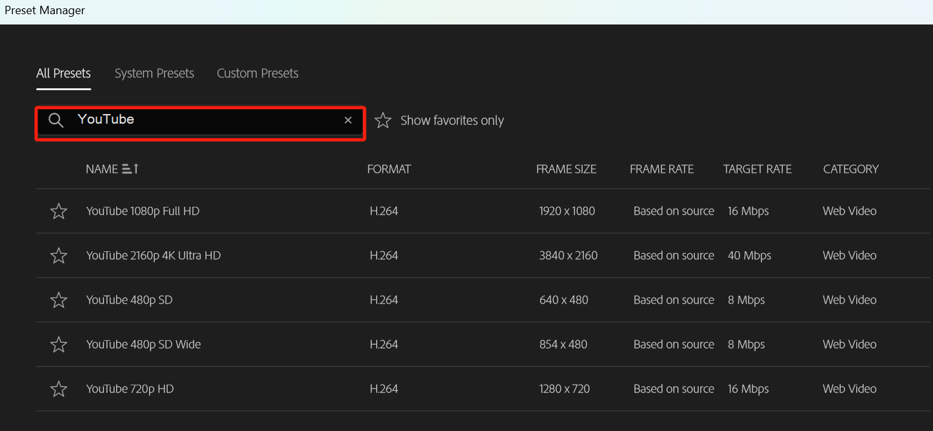Click the 1280 x 720 frame size cell
The height and width of the screenshot is (431, 933).
point(565,389)
